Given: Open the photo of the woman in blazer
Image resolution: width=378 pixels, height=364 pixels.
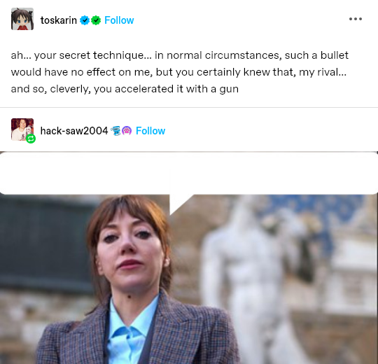Looking at the screenshot, I should coord(189,258).
